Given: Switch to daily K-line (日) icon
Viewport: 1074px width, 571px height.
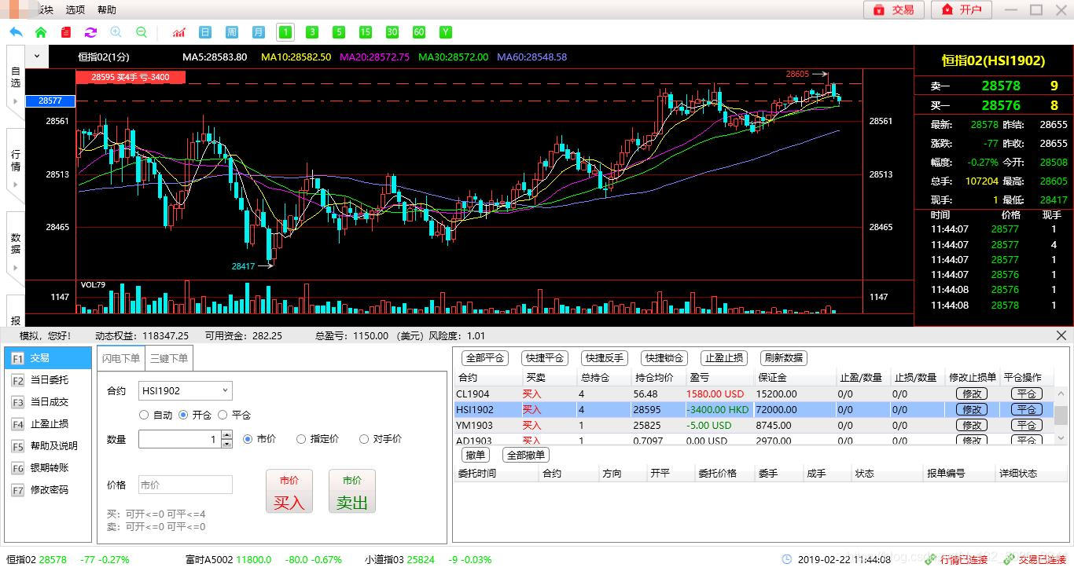Looking at the screenshot, I should pos(205,32).
